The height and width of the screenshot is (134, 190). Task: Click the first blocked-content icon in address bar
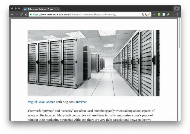click(143, 14)
